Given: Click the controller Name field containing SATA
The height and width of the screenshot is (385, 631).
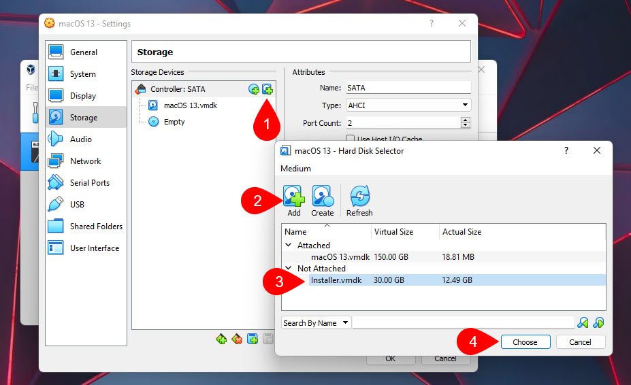Looking at the screenshot, I should point(408,88).
